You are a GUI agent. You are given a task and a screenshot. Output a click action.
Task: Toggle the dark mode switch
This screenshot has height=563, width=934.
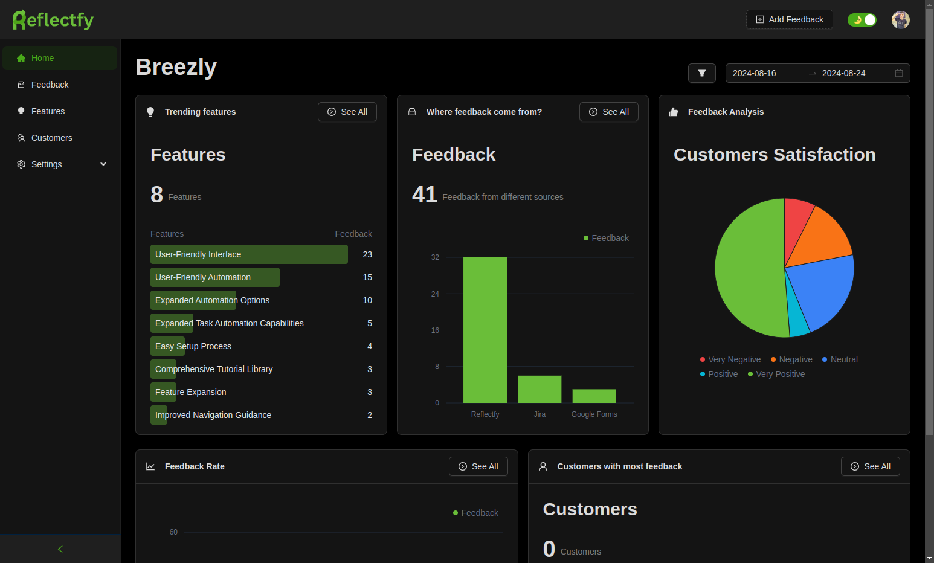[862, 20]
